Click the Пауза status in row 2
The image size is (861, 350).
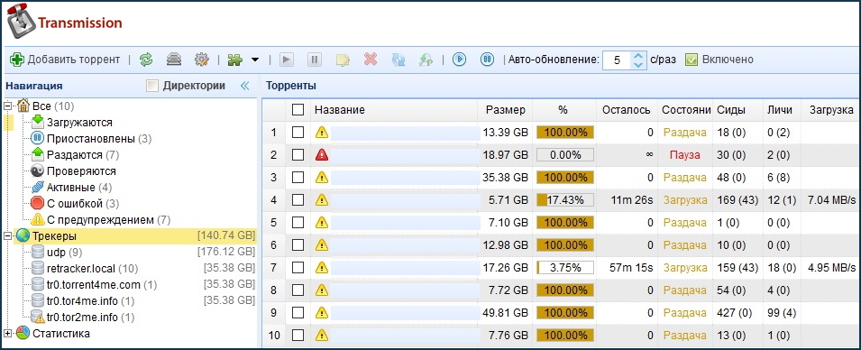[x=684, y=155]
